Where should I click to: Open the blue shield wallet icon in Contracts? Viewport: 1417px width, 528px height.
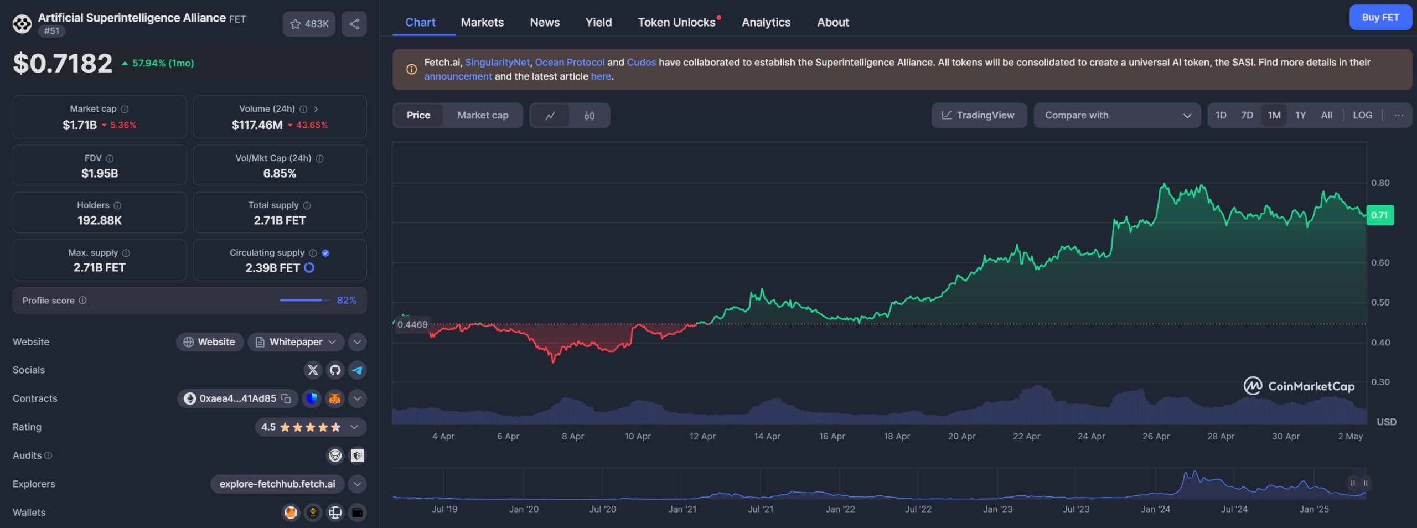[312, 398]
